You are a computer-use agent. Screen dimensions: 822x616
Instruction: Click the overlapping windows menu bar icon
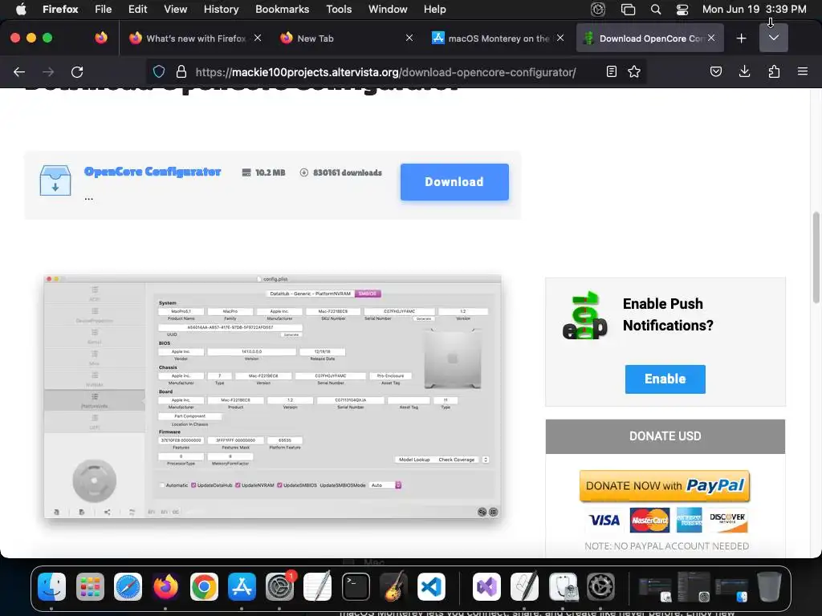click(x=628, y=9)
